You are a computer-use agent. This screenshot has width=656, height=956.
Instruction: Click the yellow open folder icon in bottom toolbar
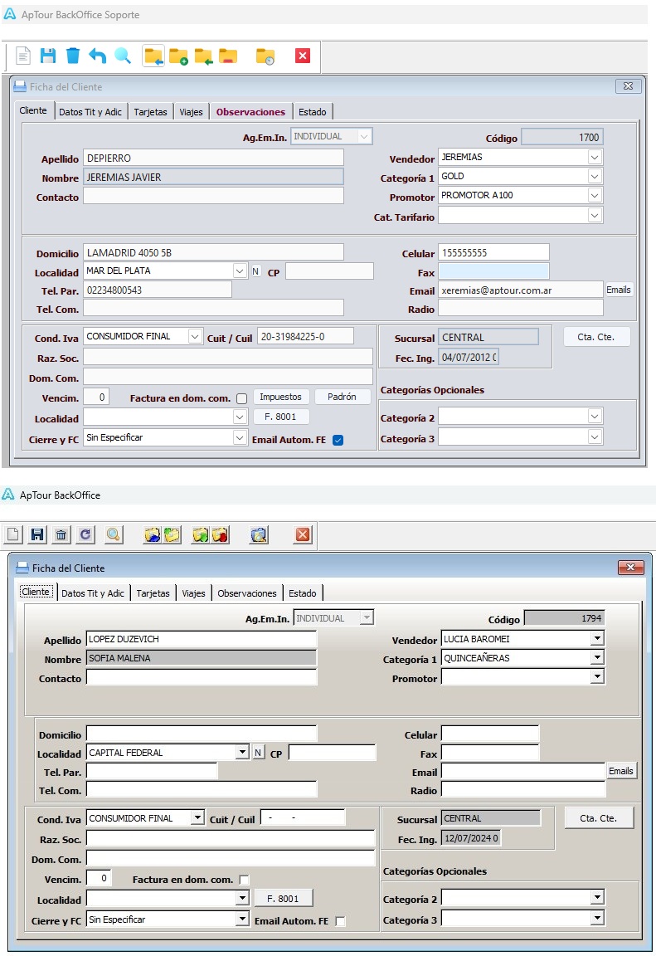(x=172, y=534)
